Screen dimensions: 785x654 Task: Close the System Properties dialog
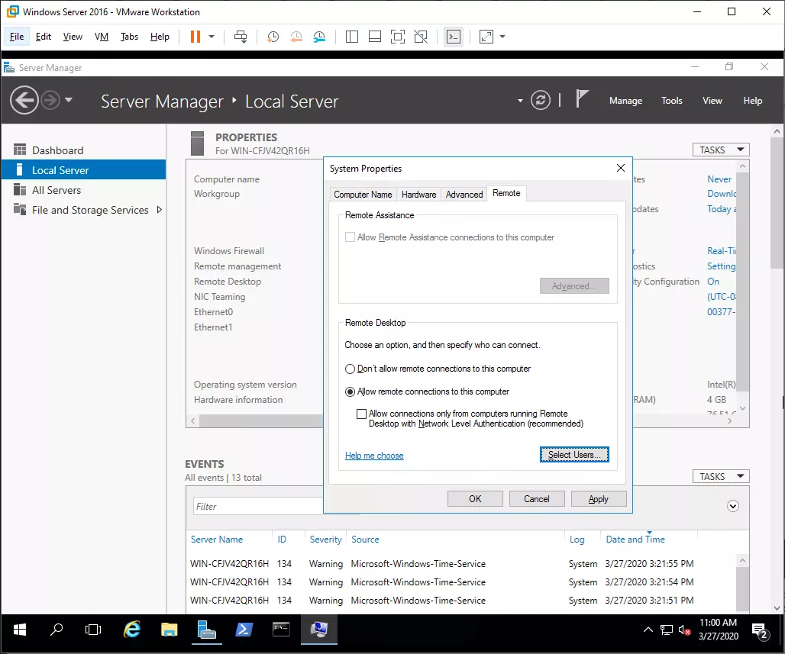(x=620, y=168)
